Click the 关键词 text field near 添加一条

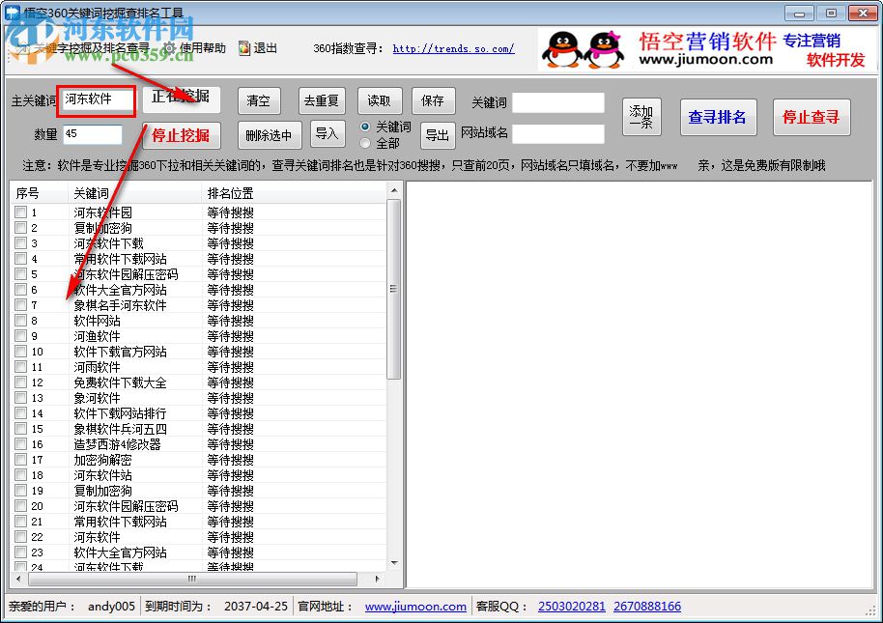click(558, 102)
